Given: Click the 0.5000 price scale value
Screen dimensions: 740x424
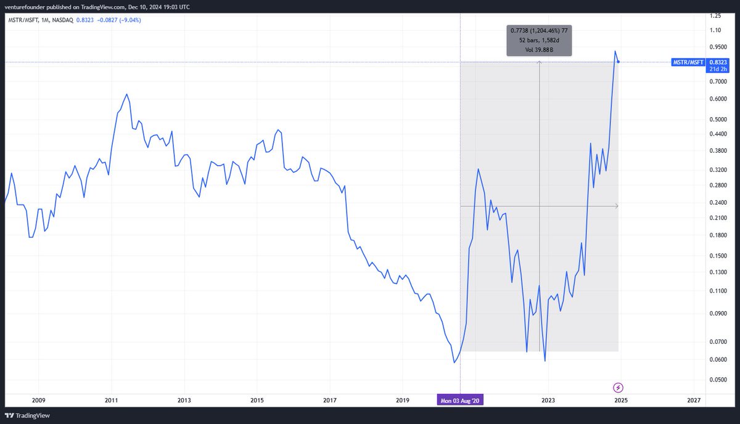Looking at the screenshot, I should pyautogui.click(x=719, y=120).
